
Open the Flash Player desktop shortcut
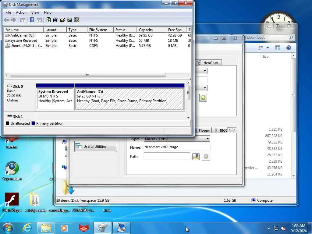click(12, 202)
